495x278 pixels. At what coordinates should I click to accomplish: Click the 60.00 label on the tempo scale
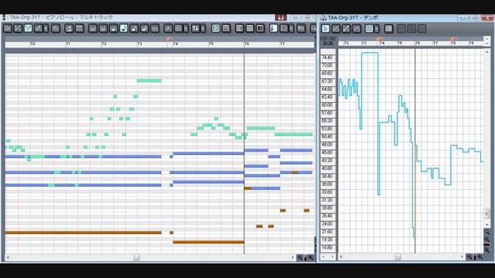[327, 105]
